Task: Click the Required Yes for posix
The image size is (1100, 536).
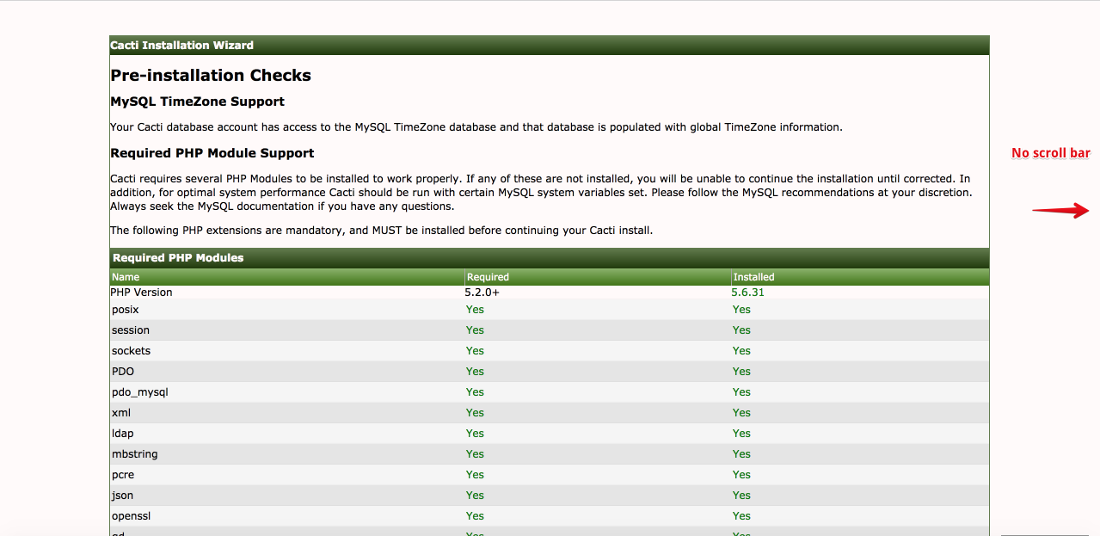Action: click(x=475, y=310)
